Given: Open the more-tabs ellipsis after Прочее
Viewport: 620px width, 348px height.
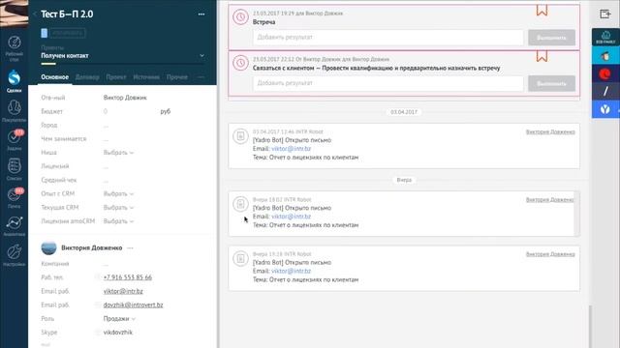Looking at the screenshot, I should click(x=201, y=77).
